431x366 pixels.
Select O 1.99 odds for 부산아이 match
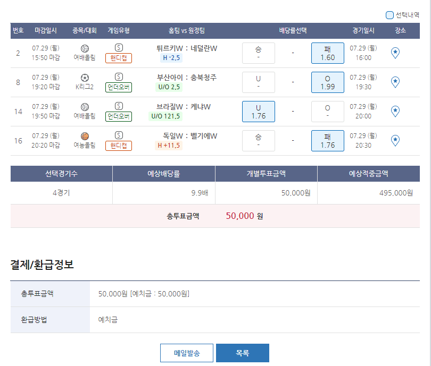coord(328,82)
